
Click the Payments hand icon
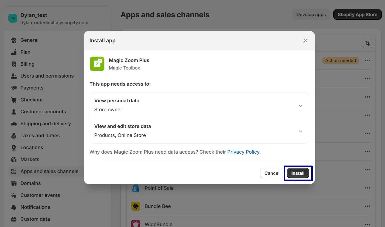click(x=14, y=88)
